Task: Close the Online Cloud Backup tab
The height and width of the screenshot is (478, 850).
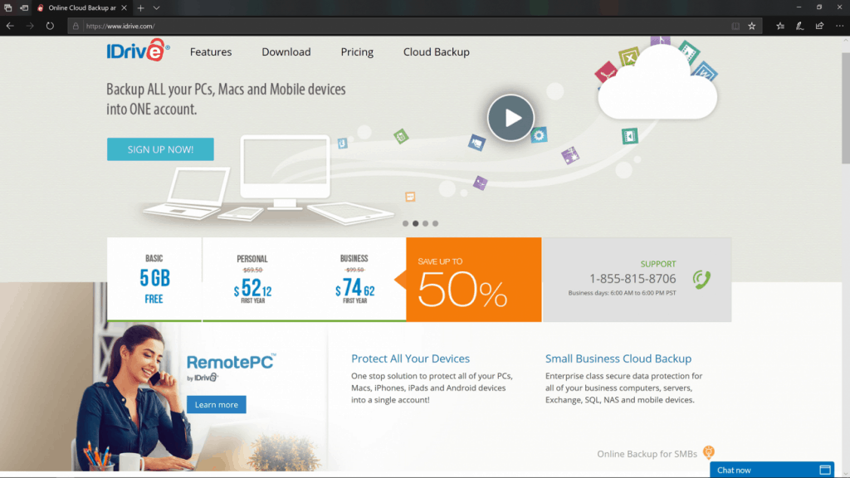Action: 125,8
